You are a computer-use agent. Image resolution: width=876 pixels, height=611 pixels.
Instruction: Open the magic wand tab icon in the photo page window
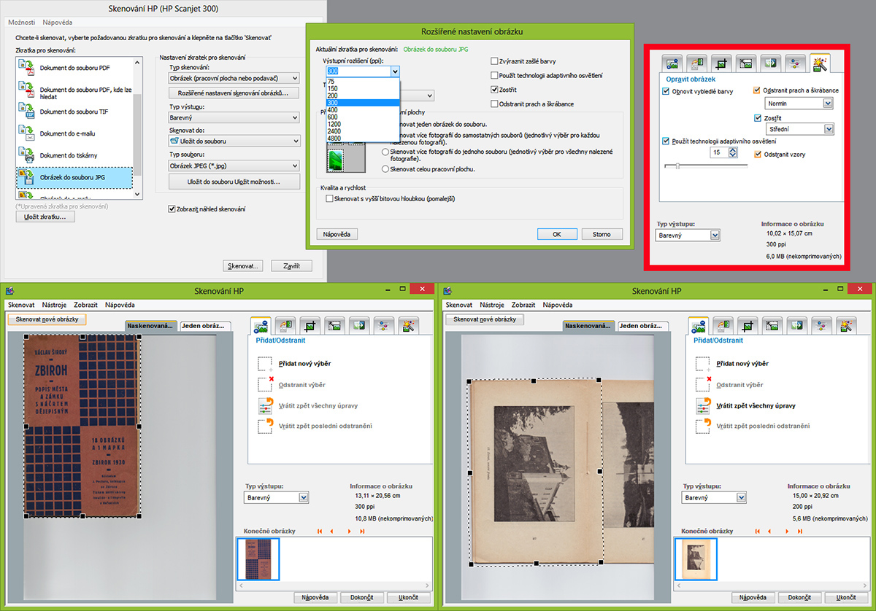coord(847,326)
